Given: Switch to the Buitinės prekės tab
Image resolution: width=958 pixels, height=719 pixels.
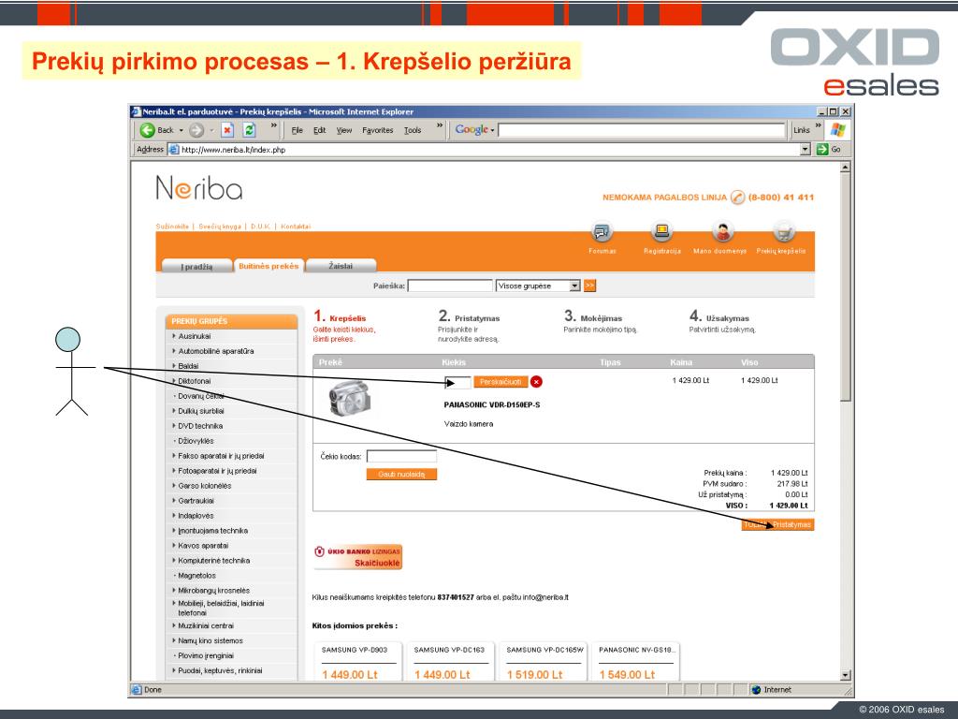Looking at the screenshot, I should click(x=269, y=265).
